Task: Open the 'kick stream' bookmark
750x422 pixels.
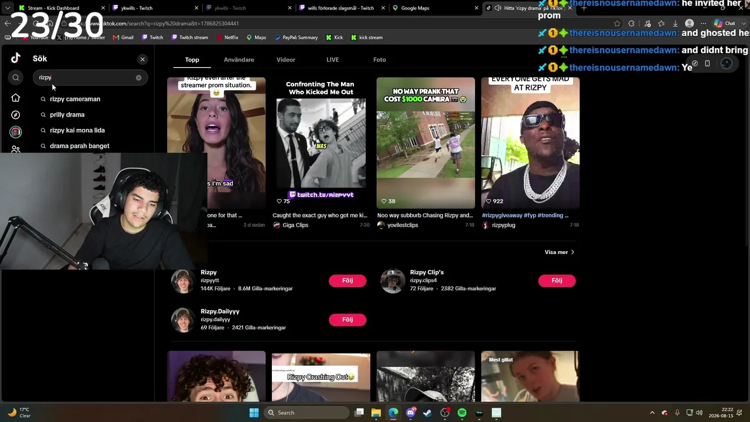Action: [367, 38]
